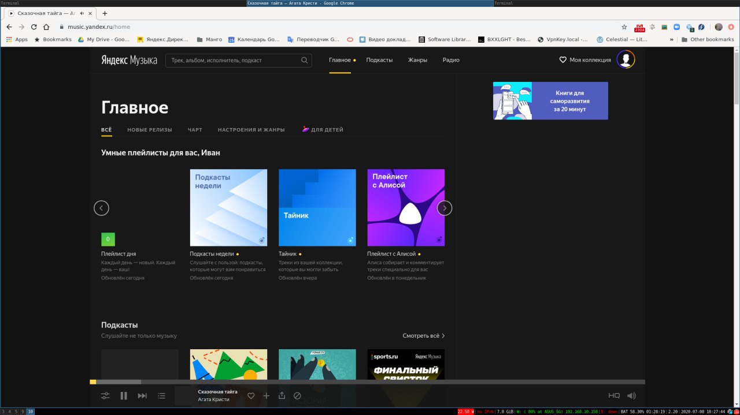Click Смотреть всё in Подкасты section
This screenshot has width=740, height=415.
tap(424, 335)
